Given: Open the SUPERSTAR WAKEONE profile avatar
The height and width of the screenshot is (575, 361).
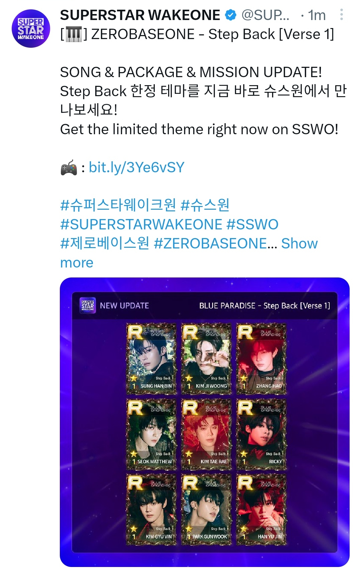Looking at the screenshot, I should tap(31, 29).
